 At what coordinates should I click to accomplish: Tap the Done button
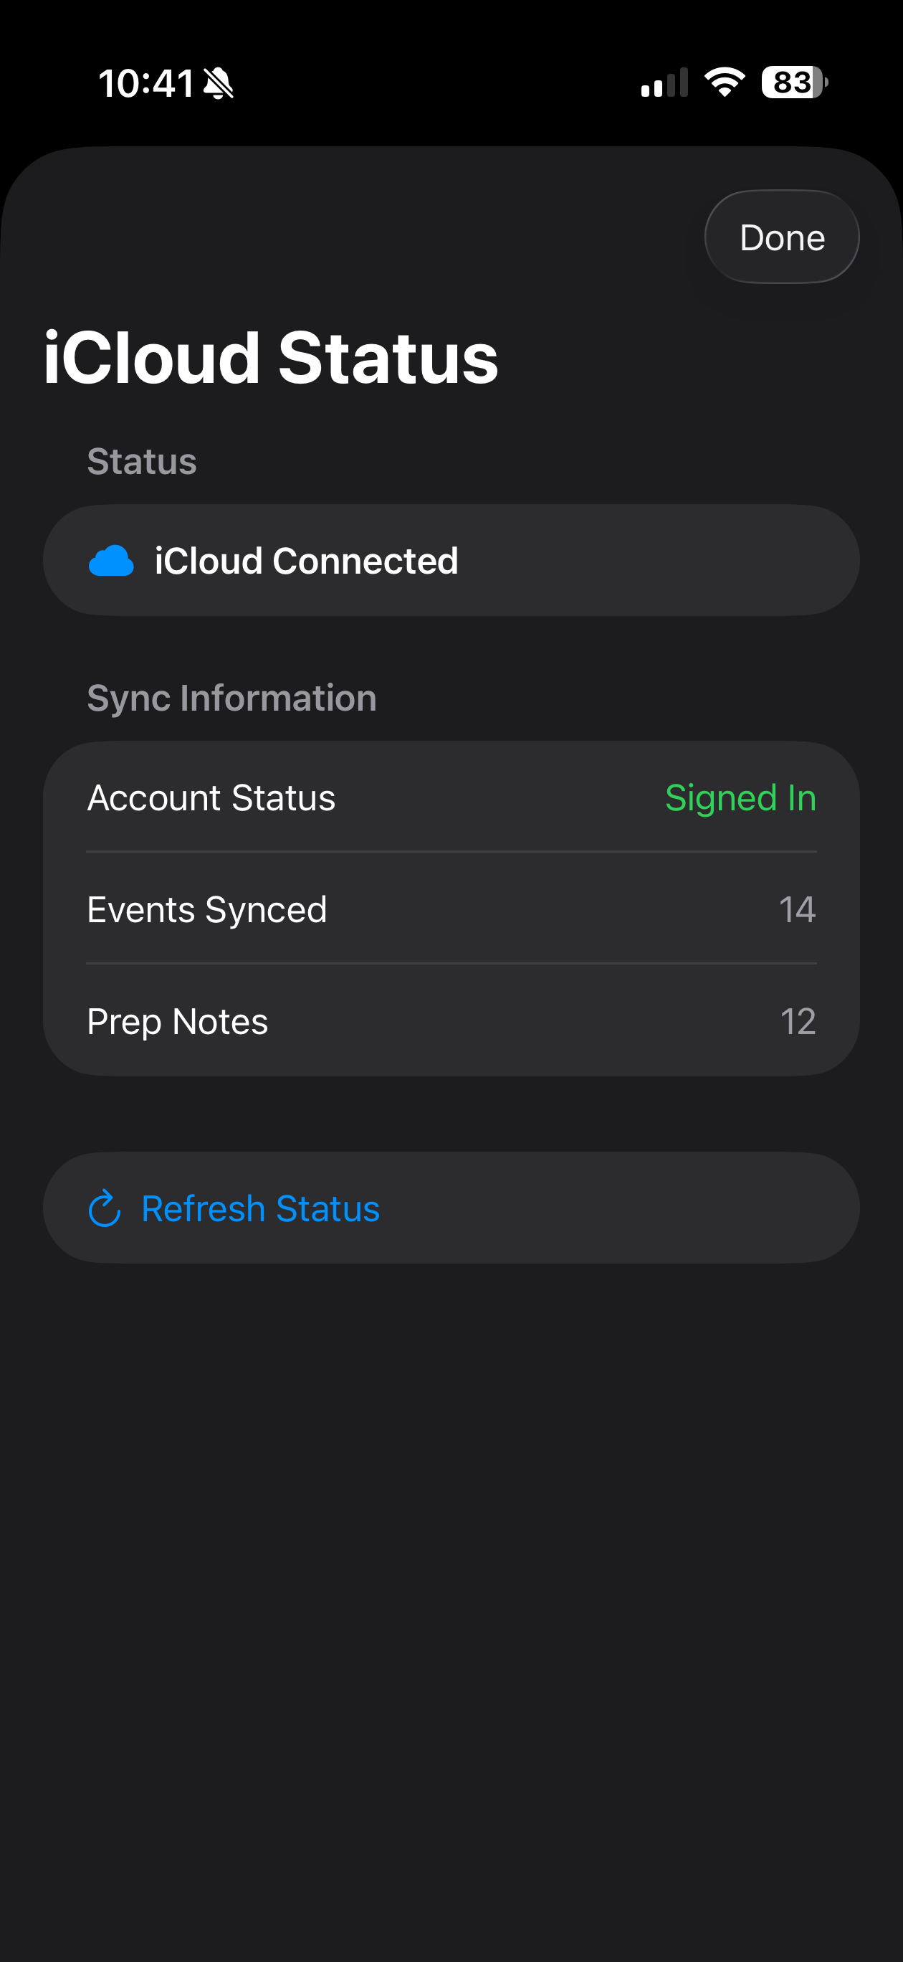click(782, 237)
